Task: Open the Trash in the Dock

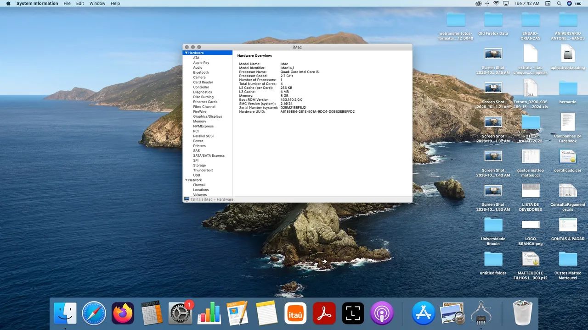Action: point(522,313)
